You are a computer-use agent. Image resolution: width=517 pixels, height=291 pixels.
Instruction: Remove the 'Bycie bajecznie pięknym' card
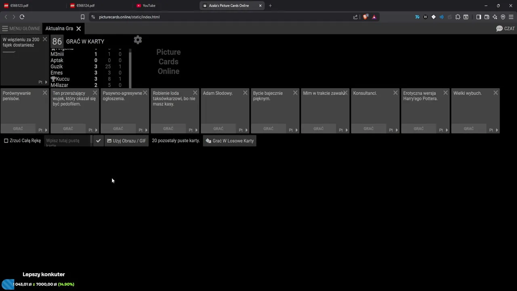295,93
